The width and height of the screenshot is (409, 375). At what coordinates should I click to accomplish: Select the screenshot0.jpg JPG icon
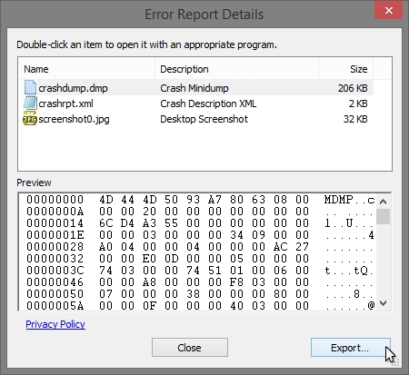click(x=30, y=119)
